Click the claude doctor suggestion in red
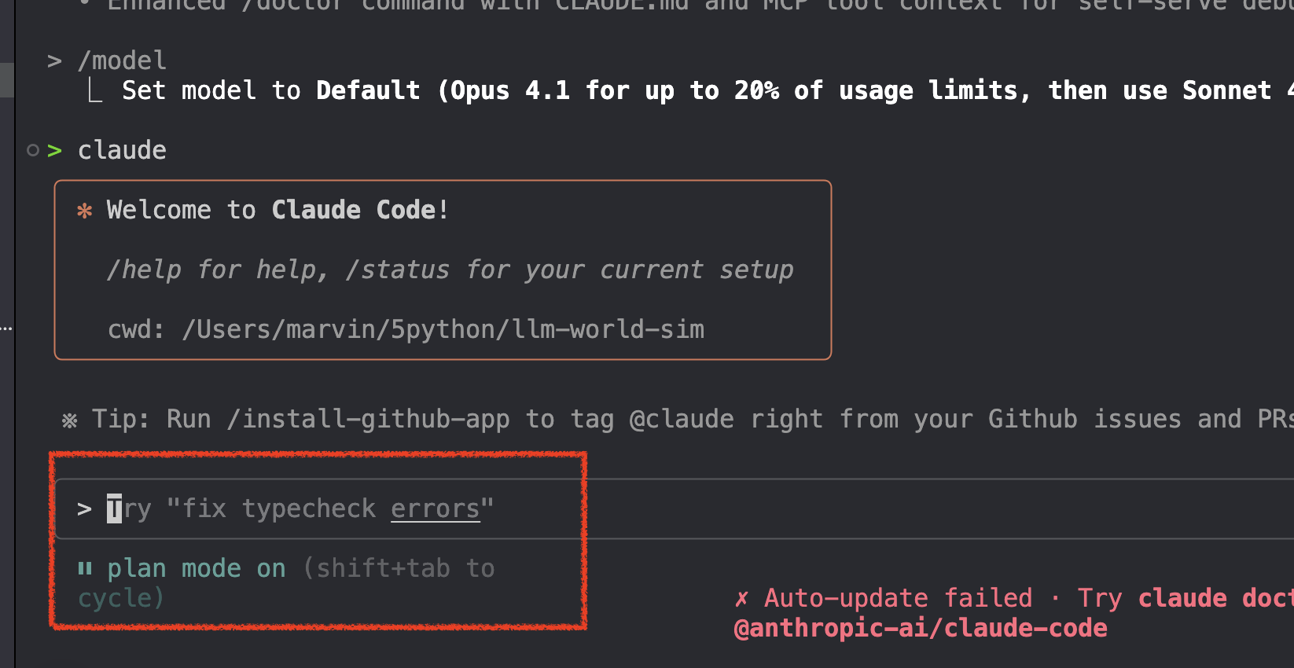Image resolution: width=1294 pixels, height=668 pixels. (1215, 598)
